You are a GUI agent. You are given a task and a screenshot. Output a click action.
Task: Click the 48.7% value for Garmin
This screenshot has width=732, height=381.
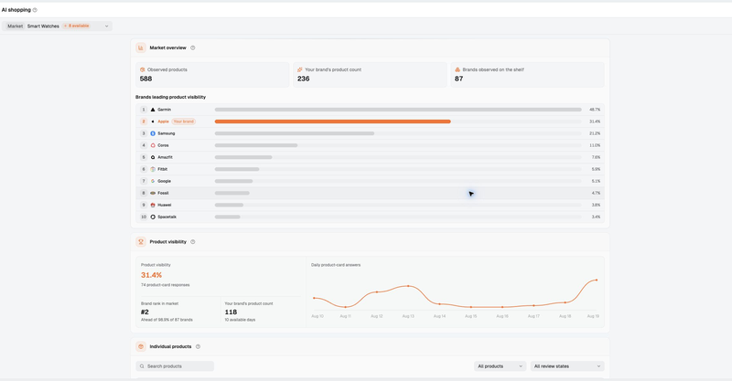tap(595, 110)
